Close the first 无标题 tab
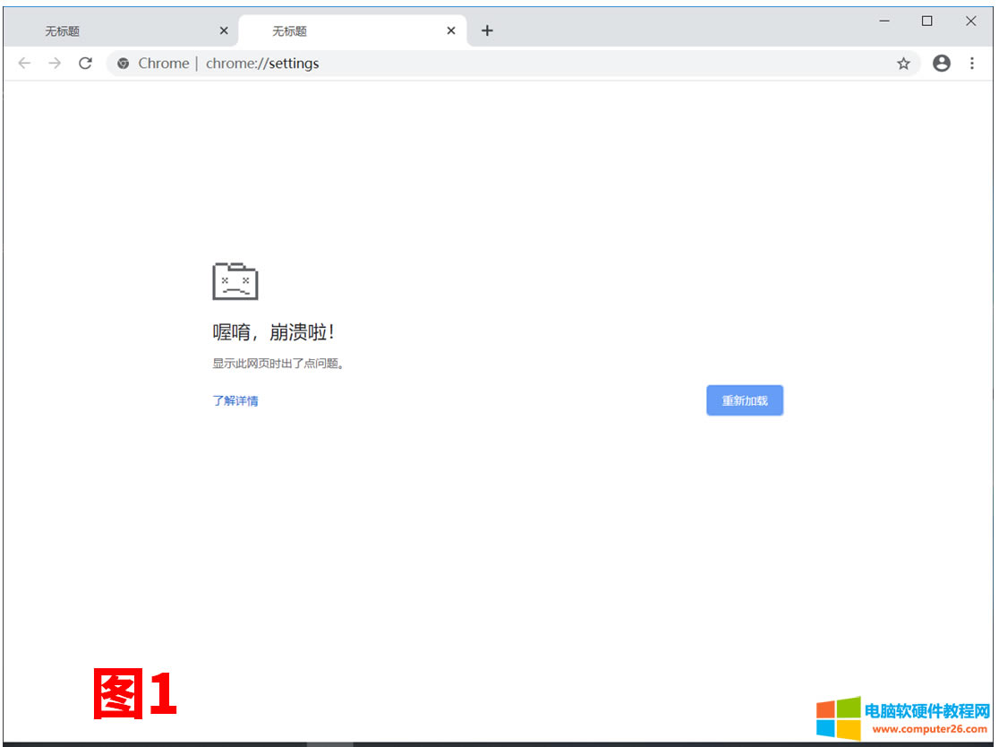The image size is (999, 747). click(224, 30)
